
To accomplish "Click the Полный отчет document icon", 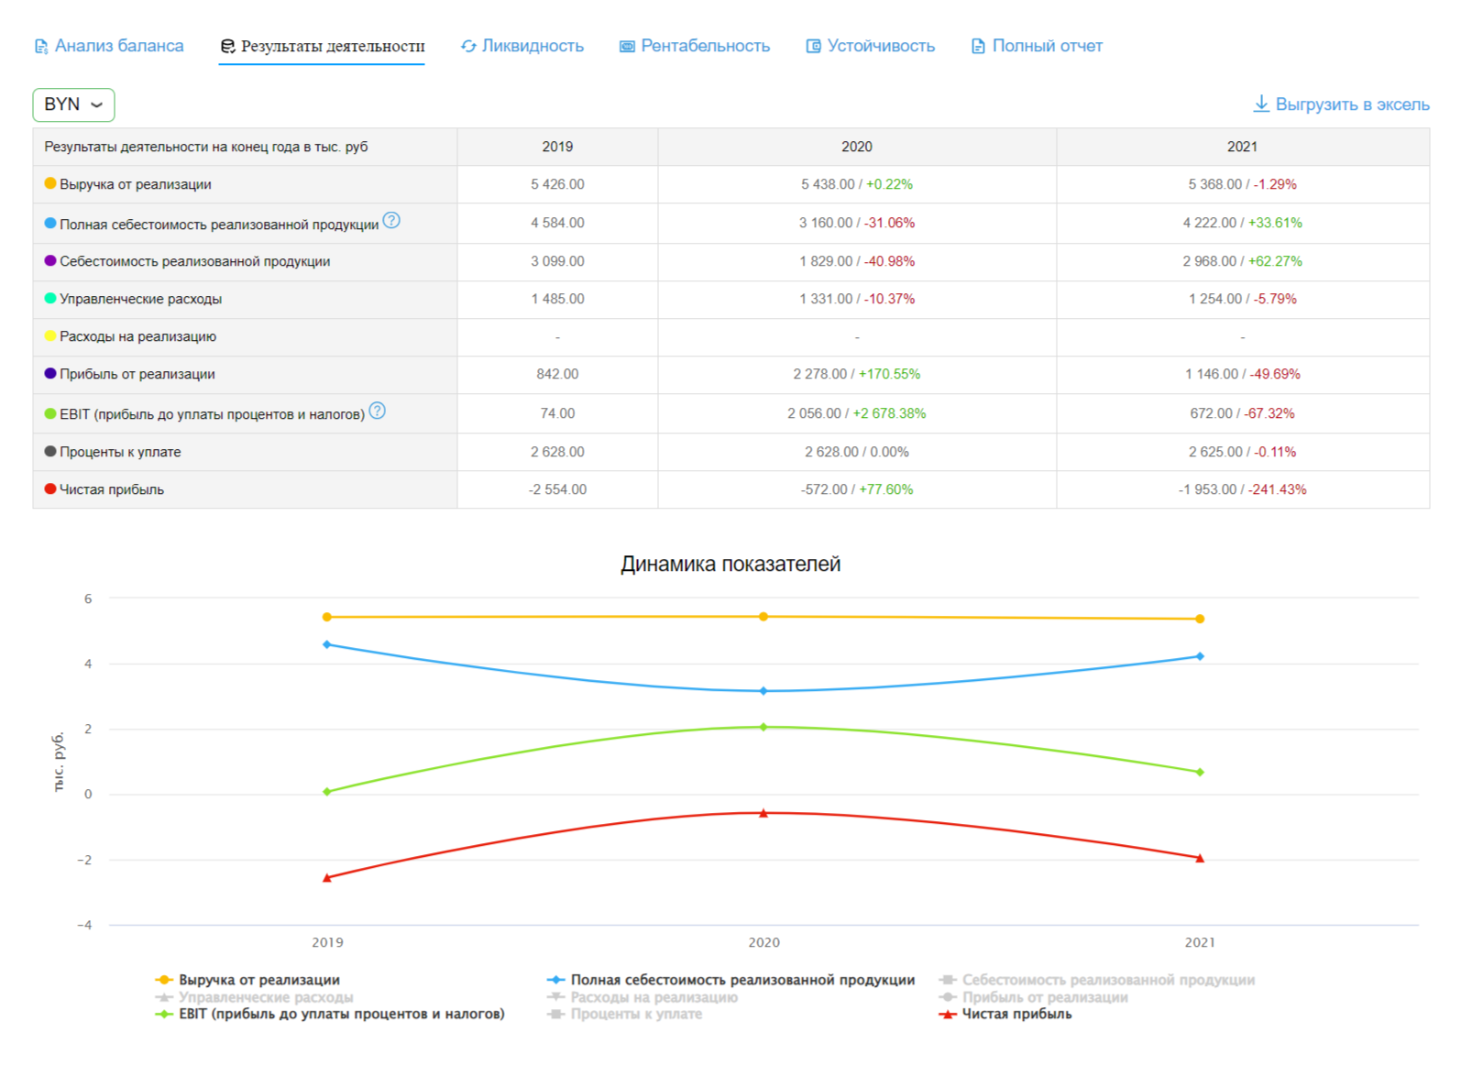I will pos(978,47).
